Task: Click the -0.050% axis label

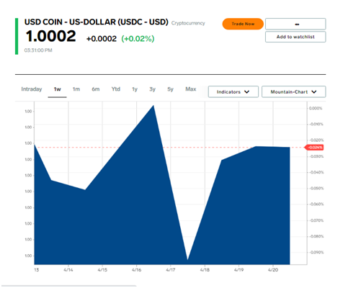Action: tap(316, 188)
